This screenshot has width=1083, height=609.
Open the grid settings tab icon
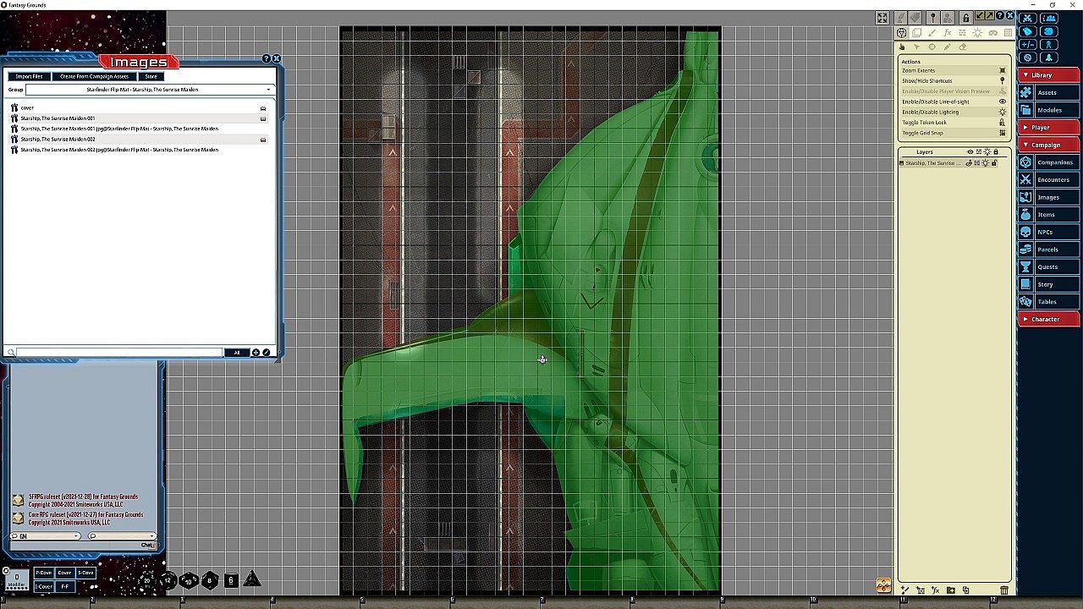tap(1008, 33)
